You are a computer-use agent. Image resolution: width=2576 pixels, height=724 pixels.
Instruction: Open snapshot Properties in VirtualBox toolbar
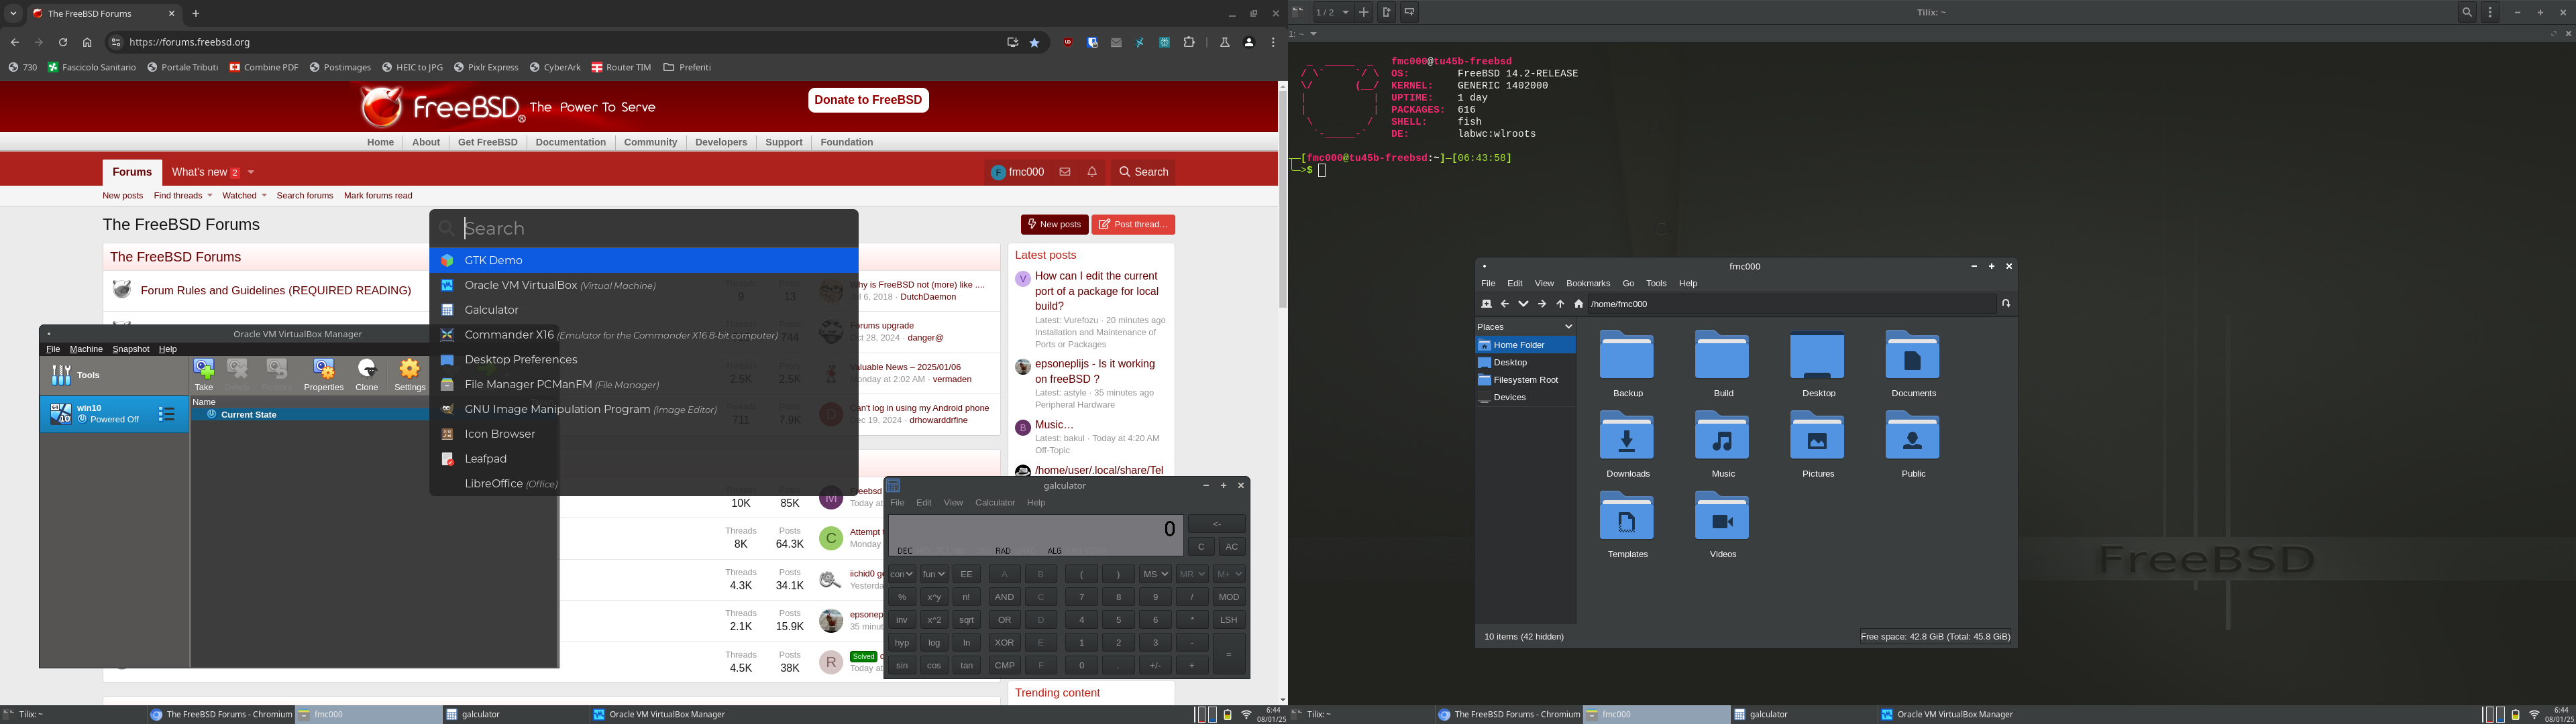[323, 374]
